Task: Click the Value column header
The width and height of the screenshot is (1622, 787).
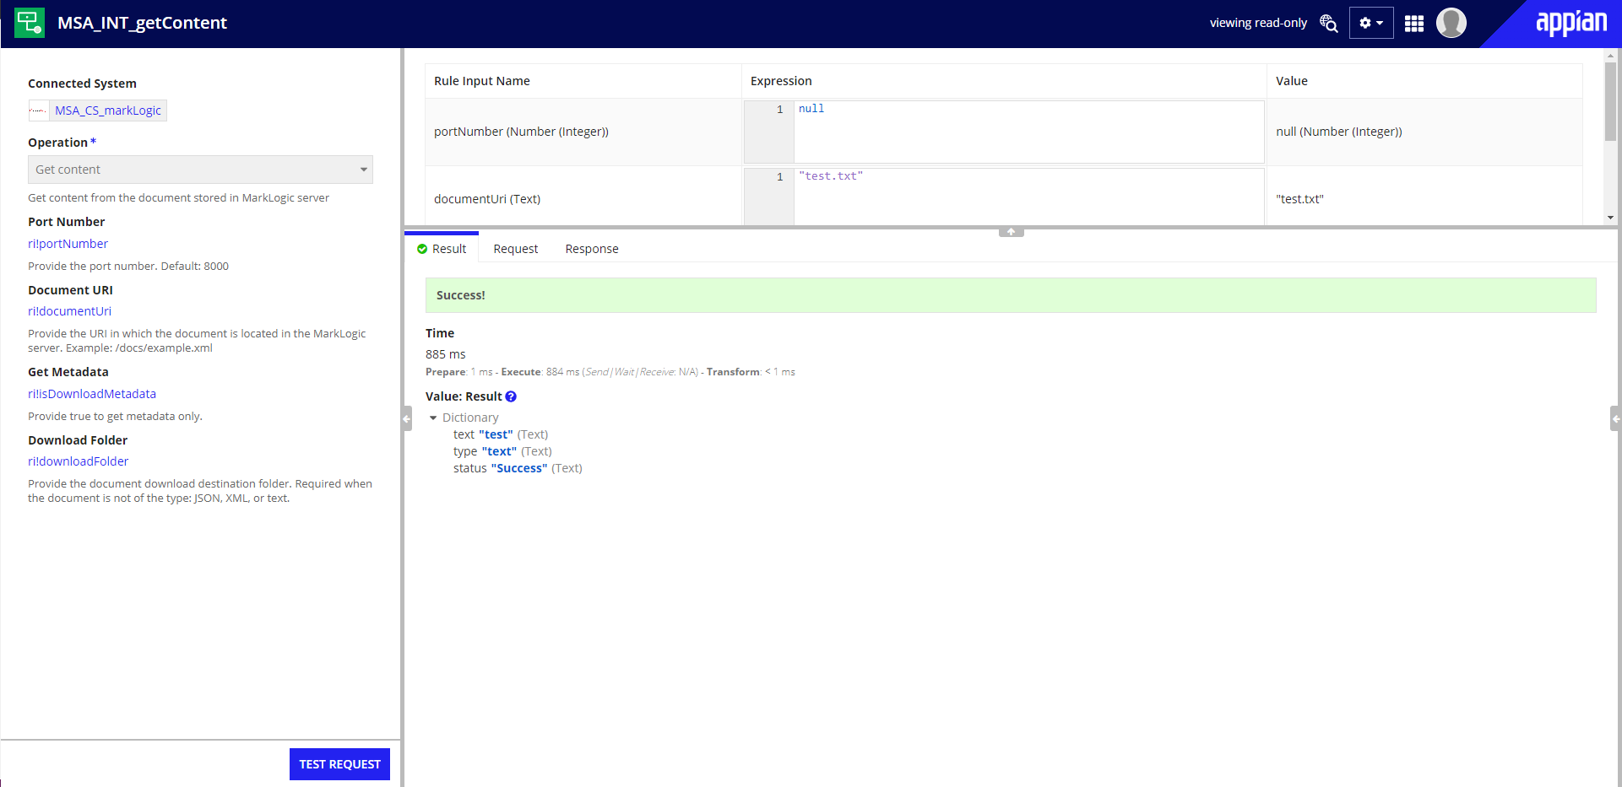Action: [1292, 81]
